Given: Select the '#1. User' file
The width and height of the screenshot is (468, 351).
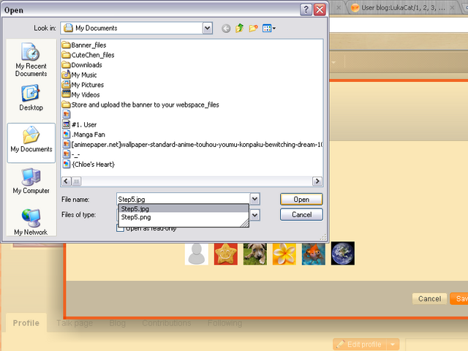Looking at the screenshot, I should 80,124.
